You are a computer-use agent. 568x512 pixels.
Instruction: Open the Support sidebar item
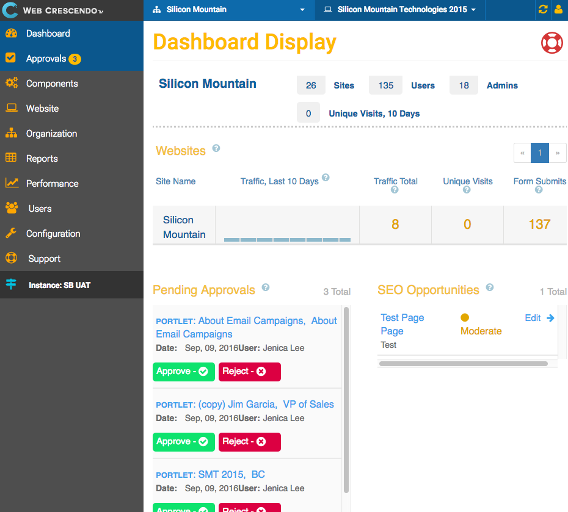[71, 258]
